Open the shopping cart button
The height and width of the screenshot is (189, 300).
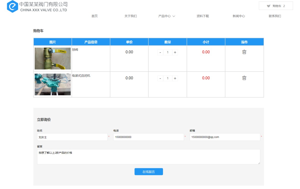(276, 6)
